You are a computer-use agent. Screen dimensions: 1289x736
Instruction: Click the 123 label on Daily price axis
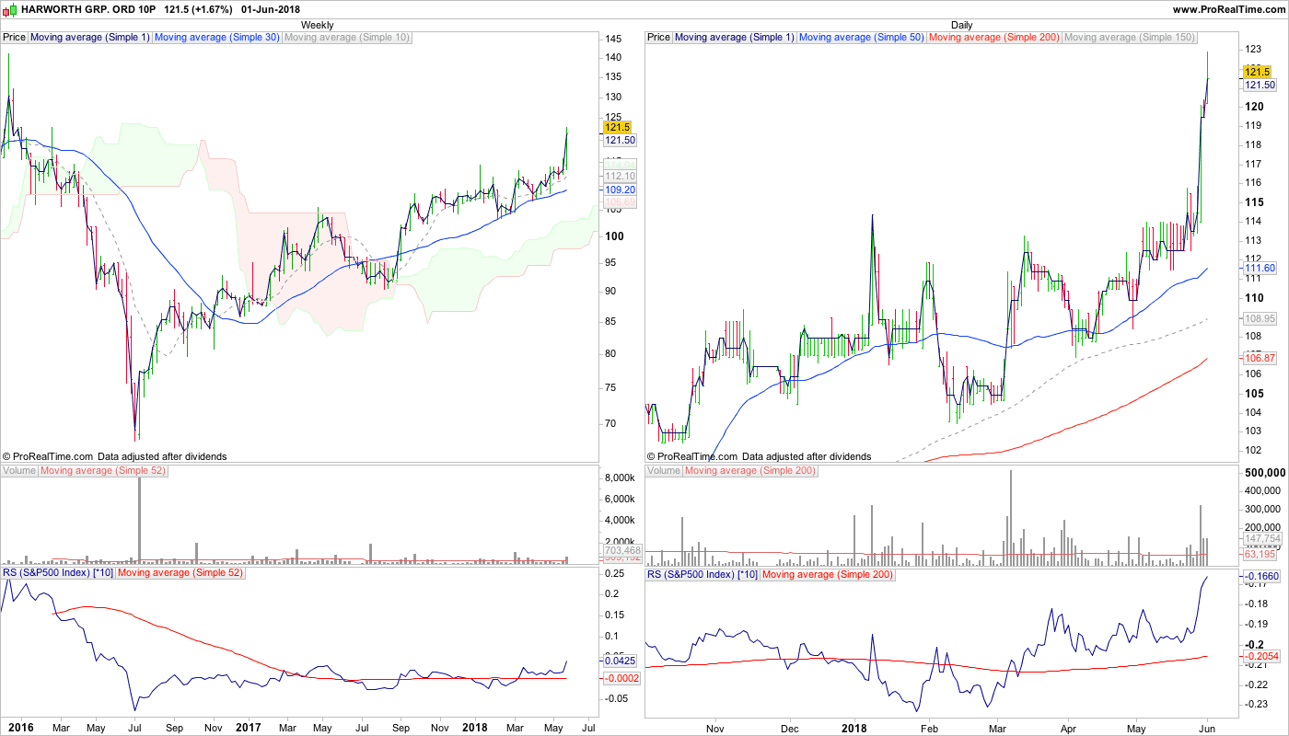[1254, 49]
